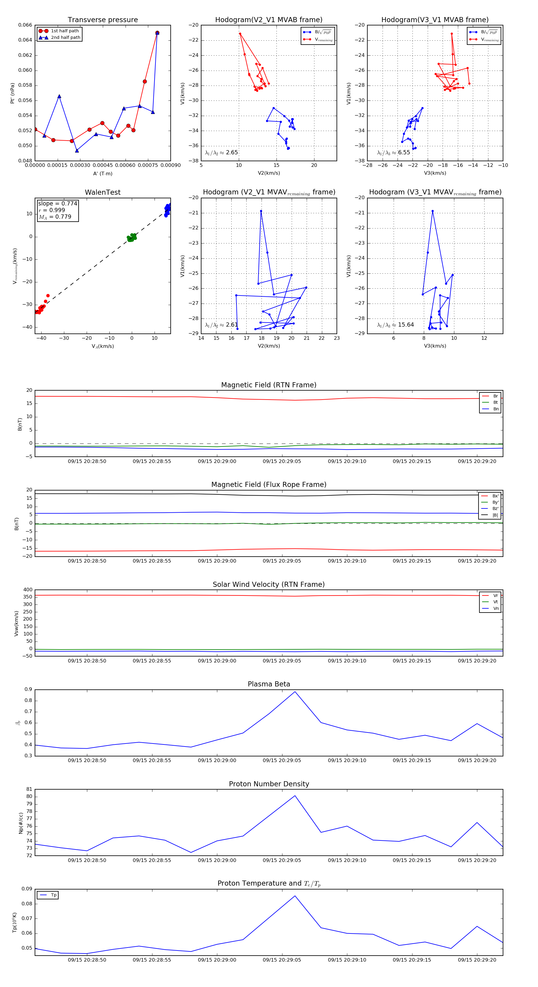
Task: Click the Bx' legend entry
Action: pos(490,496)
